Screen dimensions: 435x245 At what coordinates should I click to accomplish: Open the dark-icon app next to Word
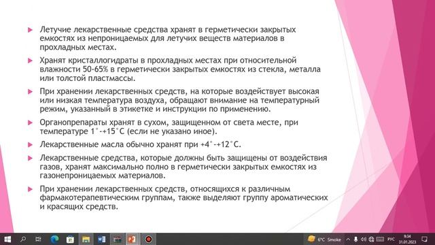tap(117, 239)
